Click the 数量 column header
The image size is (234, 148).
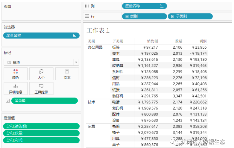(x=179, y=41)
